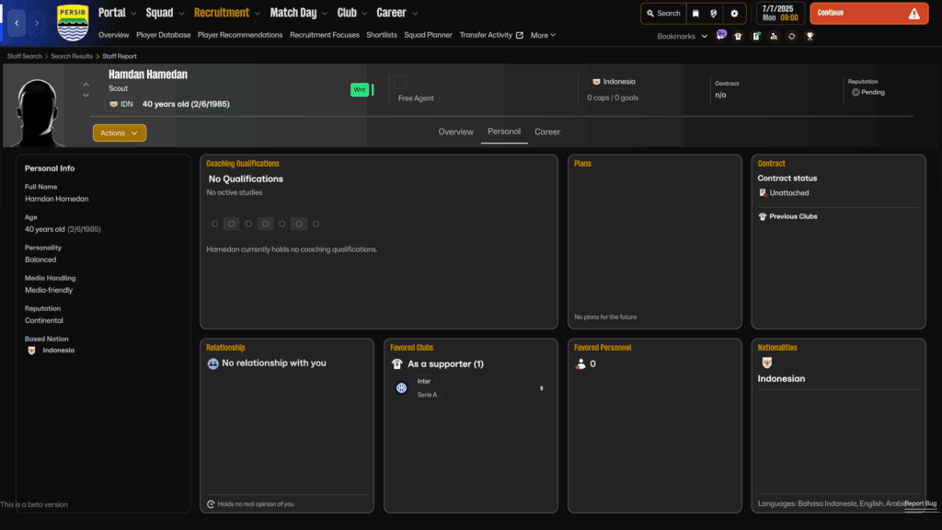Click the trophy shortcut icon

coord(810,36)
